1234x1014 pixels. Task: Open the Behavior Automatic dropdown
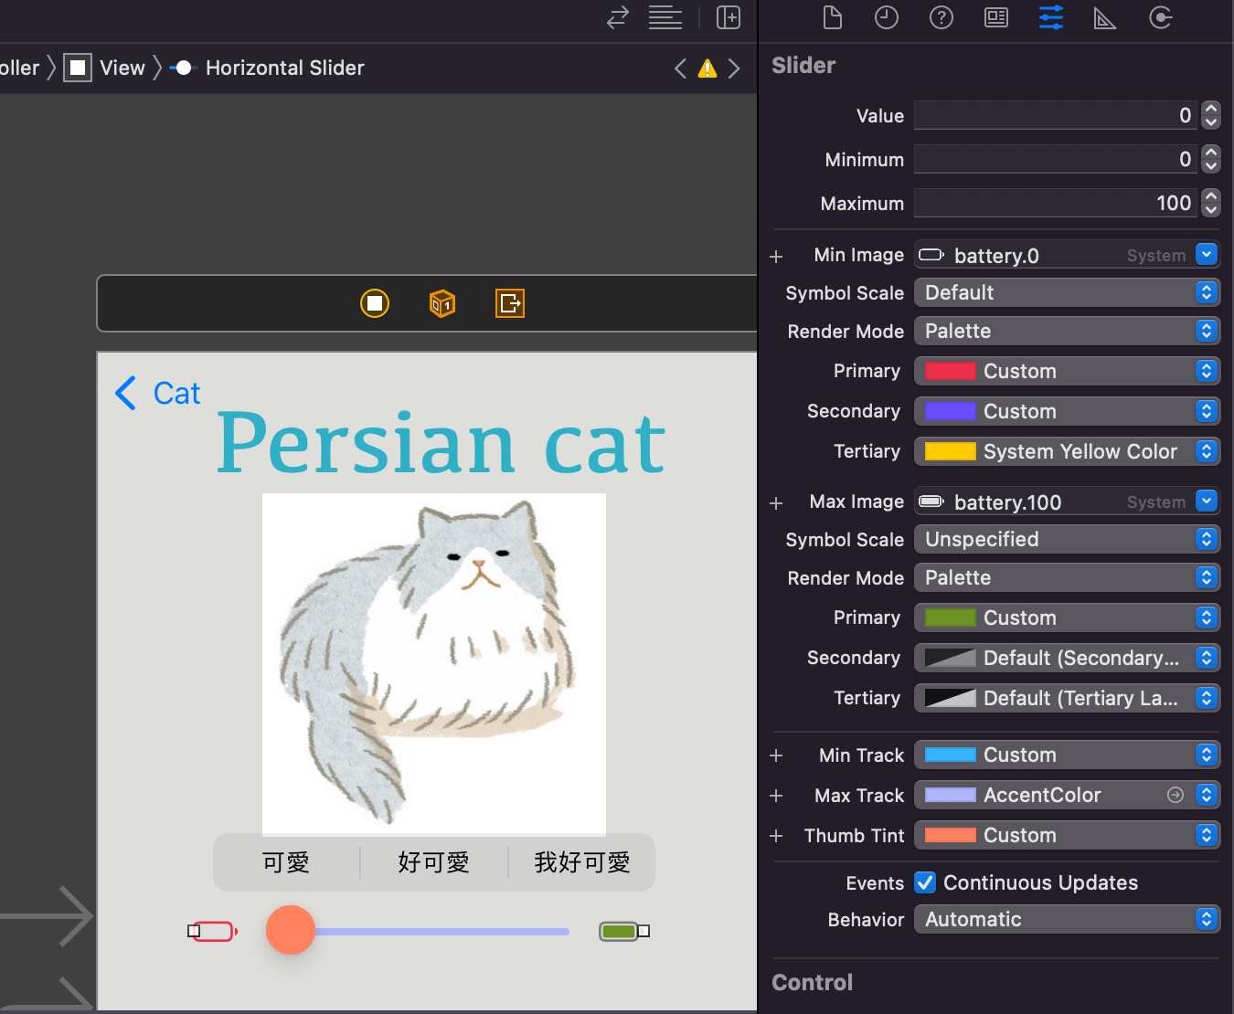click(x=1068, y=919)
